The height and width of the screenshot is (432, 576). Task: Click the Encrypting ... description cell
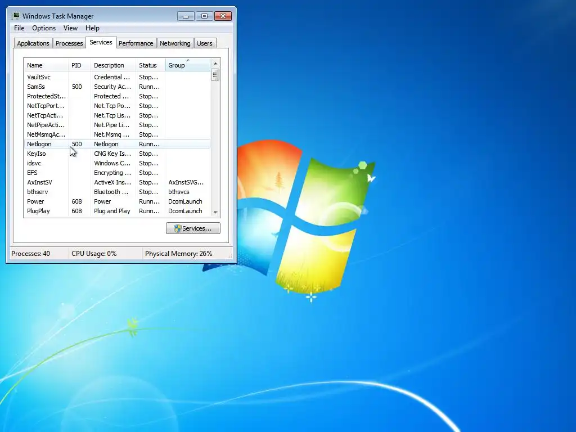[x=112, y=173]
